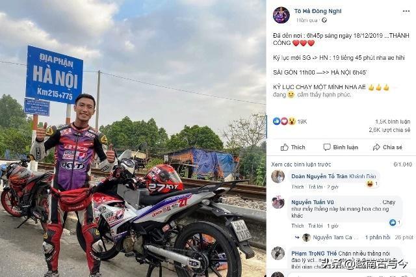The image size is (416, 277).
Task: Click Thích under Doãn Nguyễn Tố Trân comment
Action: point(298,187)
